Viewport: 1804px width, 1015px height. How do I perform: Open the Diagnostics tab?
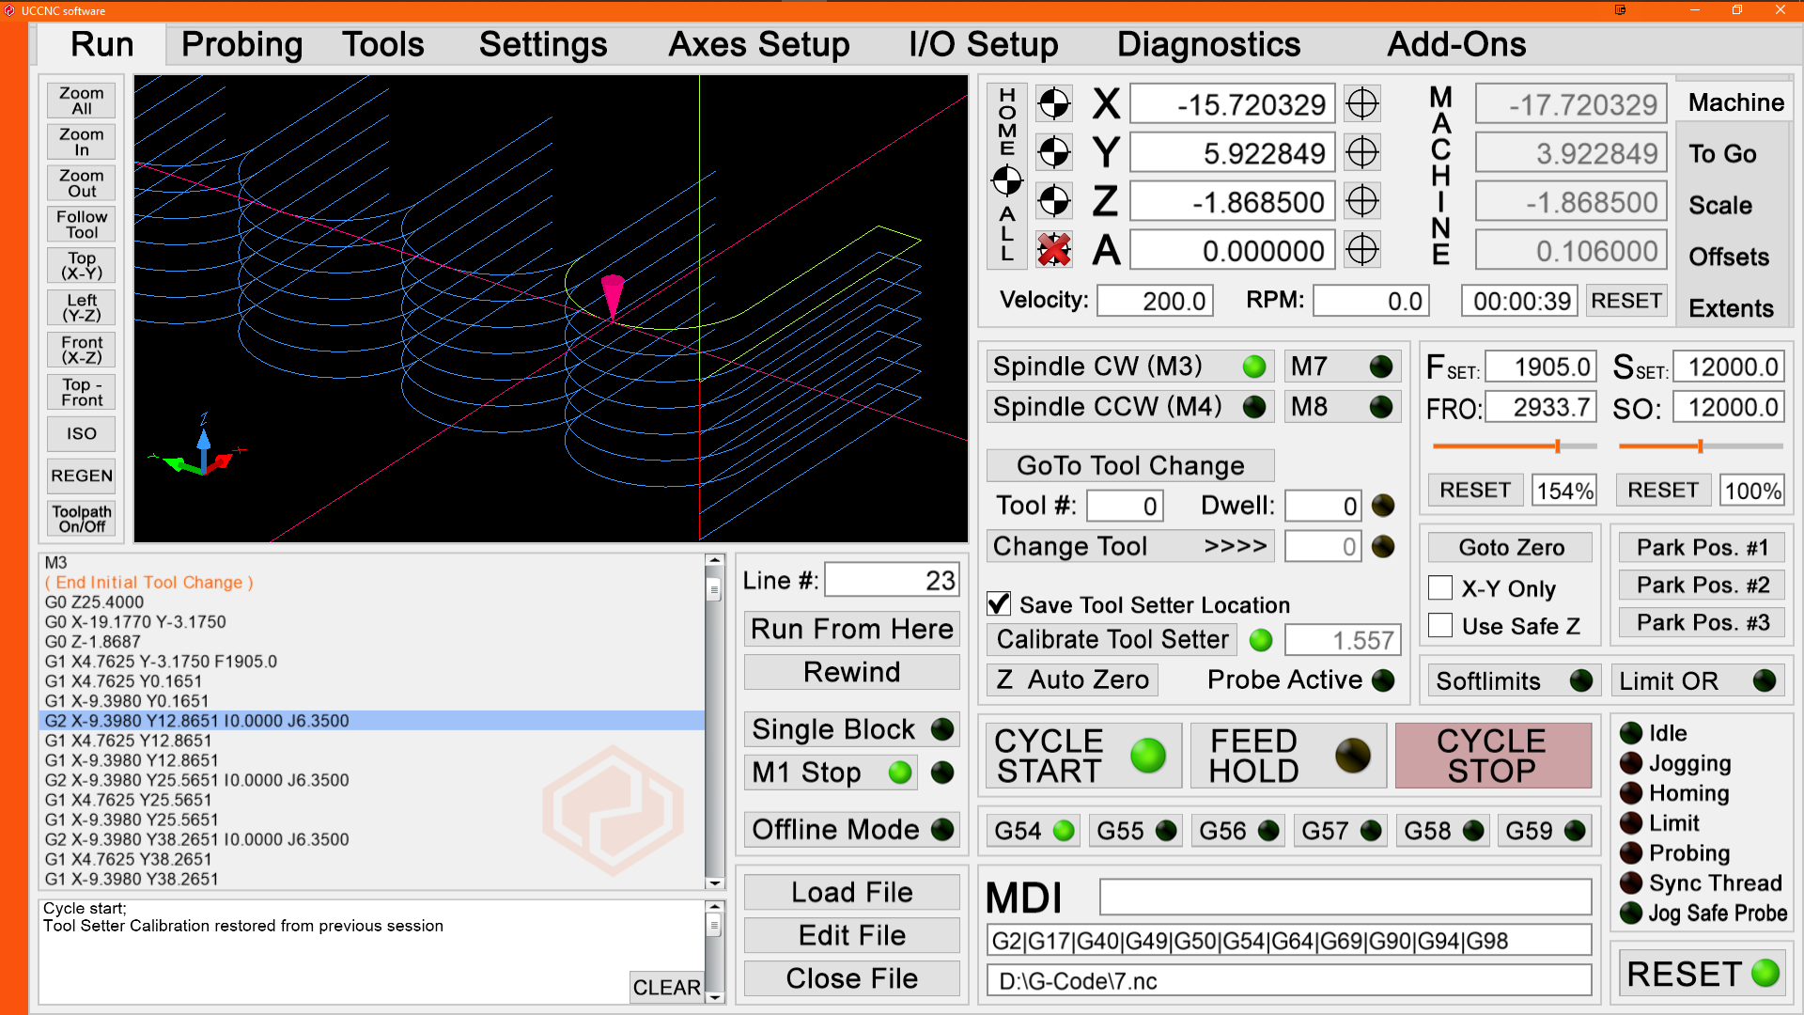[x=1208, y=44]
